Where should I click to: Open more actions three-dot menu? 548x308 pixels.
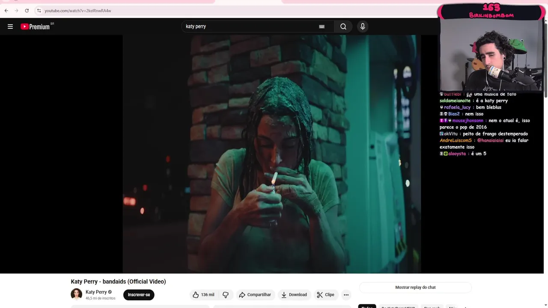tap(346, 295)
